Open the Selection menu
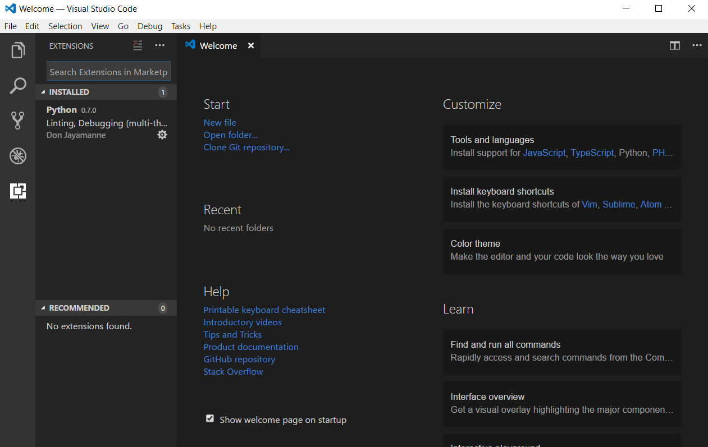Screen dimensions: 708x447 pyautogui.click(x=65, y=26)
